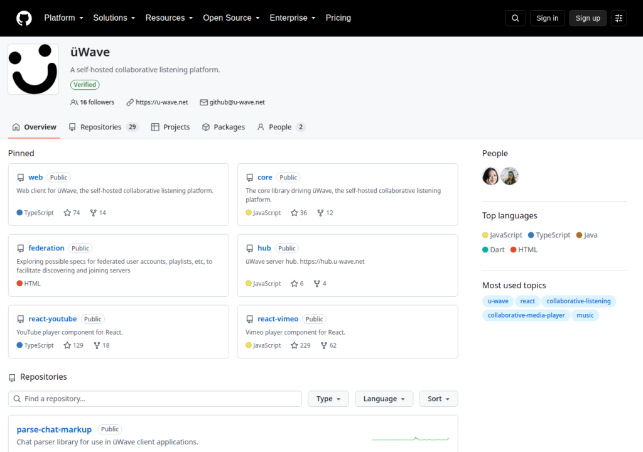
Task: Click the fork icon on hub card
Action: 316,283
